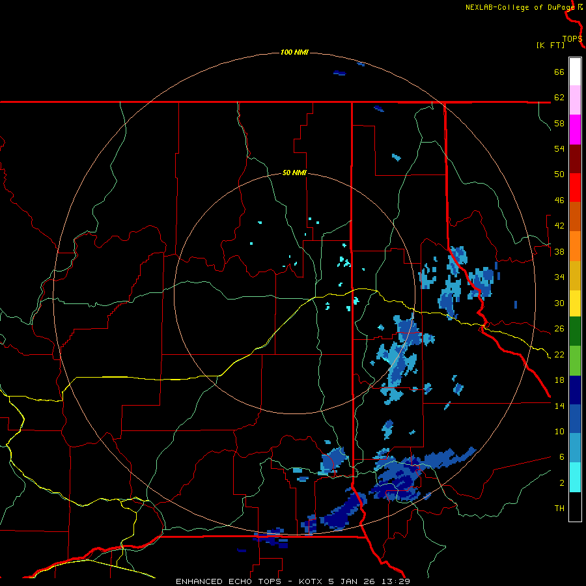Image resolution: width=586 pixels, height=586 pixels.
Task: Click the 5 JAN 26 13:29 timestamp
Action: click(369, 581)
